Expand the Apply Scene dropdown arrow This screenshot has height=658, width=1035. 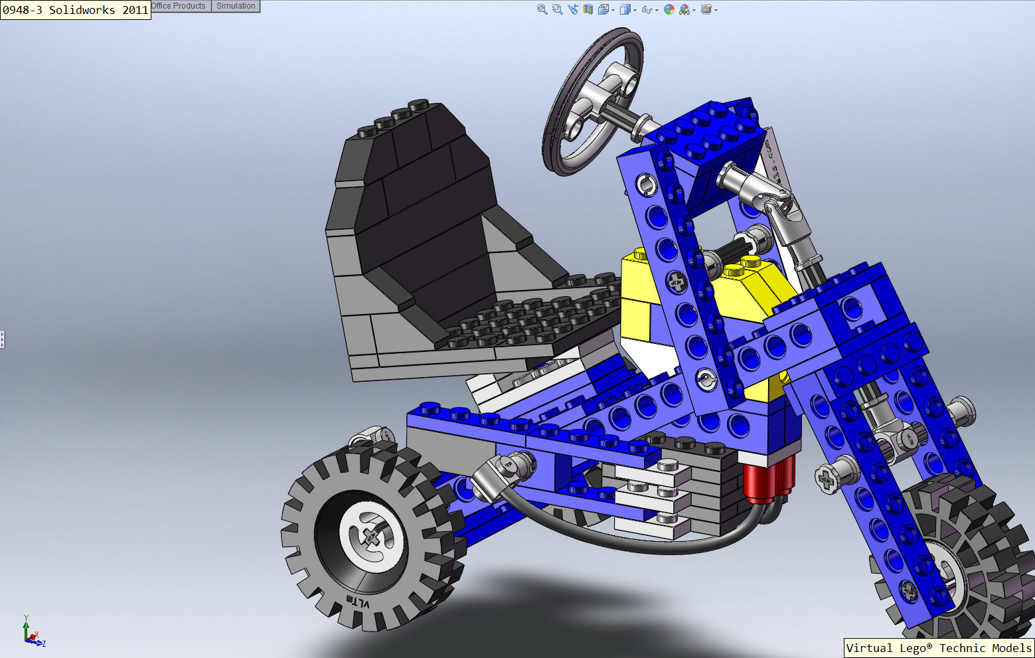[694, 10]
